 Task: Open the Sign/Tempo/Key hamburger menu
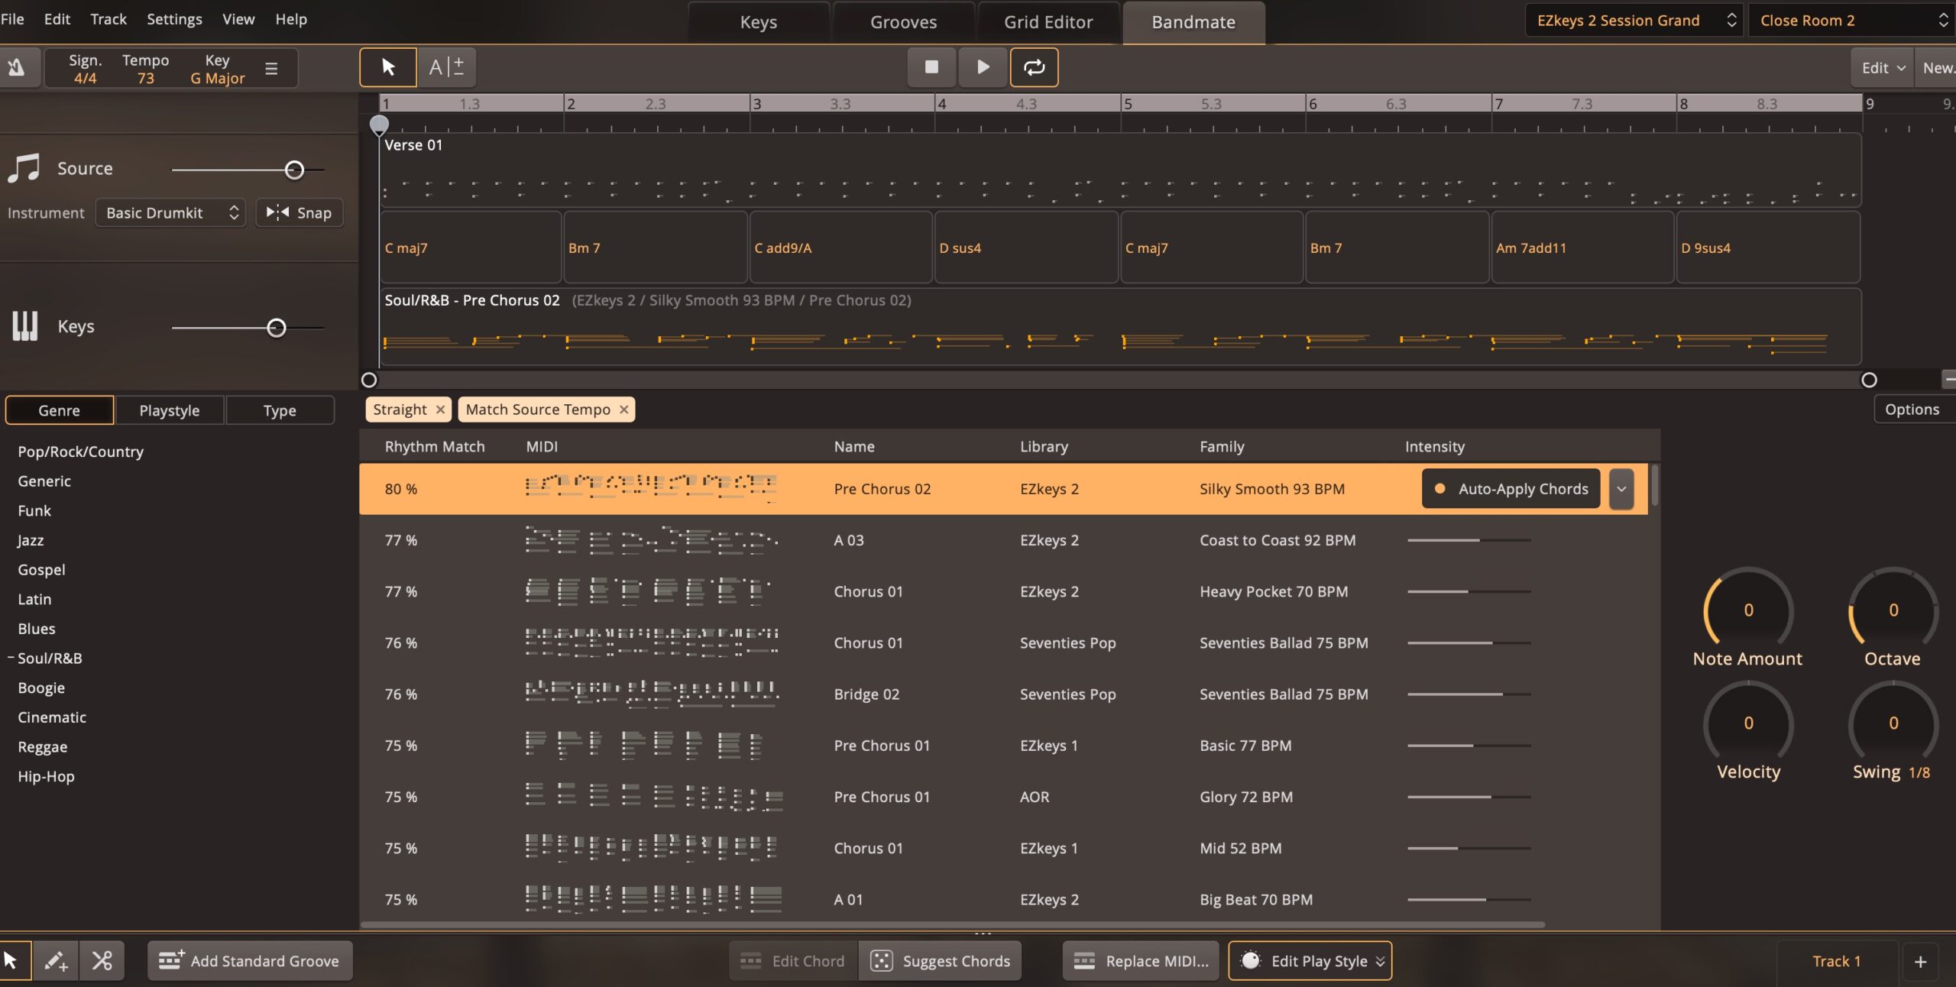[x=271, y=69]
